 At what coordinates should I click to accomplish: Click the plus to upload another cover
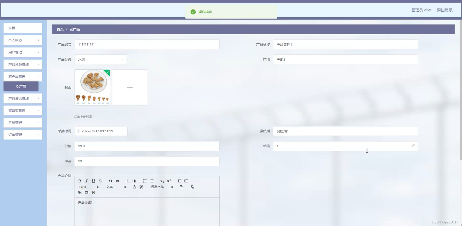[x=130, y=87]
